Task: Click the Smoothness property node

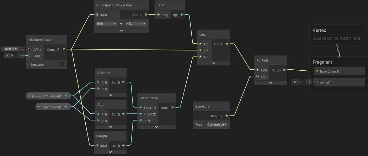Action: coord(53,107)
